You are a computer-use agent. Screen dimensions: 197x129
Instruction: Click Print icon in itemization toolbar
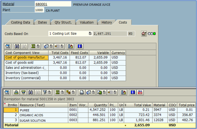click(x=82, y=93)
